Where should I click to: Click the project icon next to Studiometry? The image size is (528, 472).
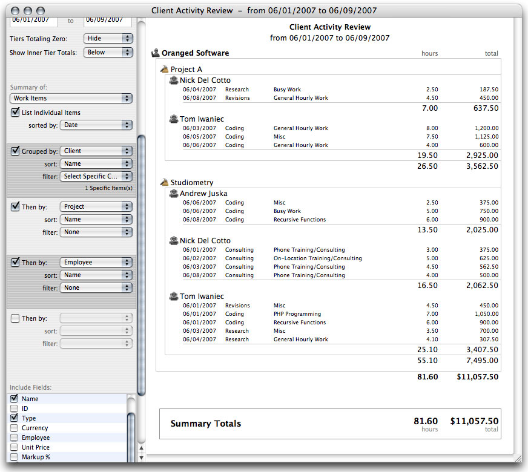[164, 182]
